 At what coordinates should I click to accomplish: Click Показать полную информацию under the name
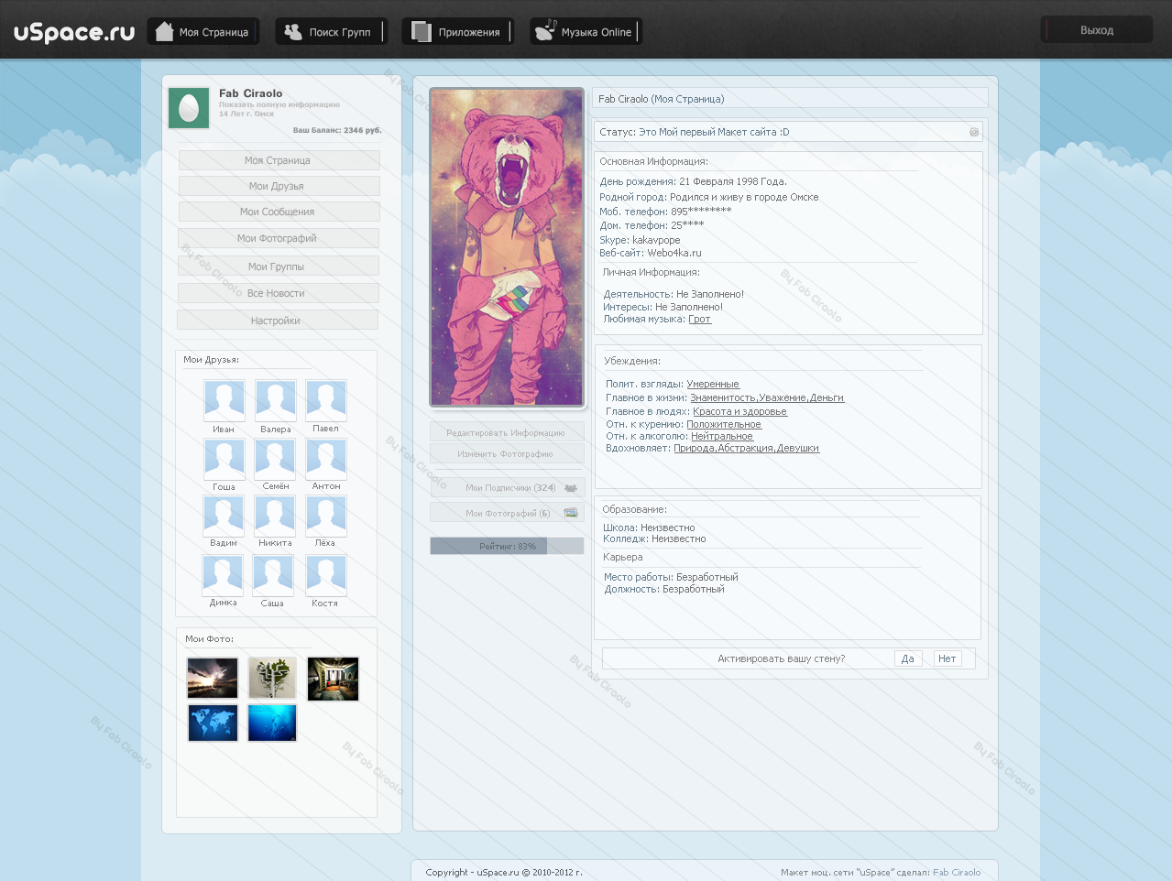pos(279,105)
